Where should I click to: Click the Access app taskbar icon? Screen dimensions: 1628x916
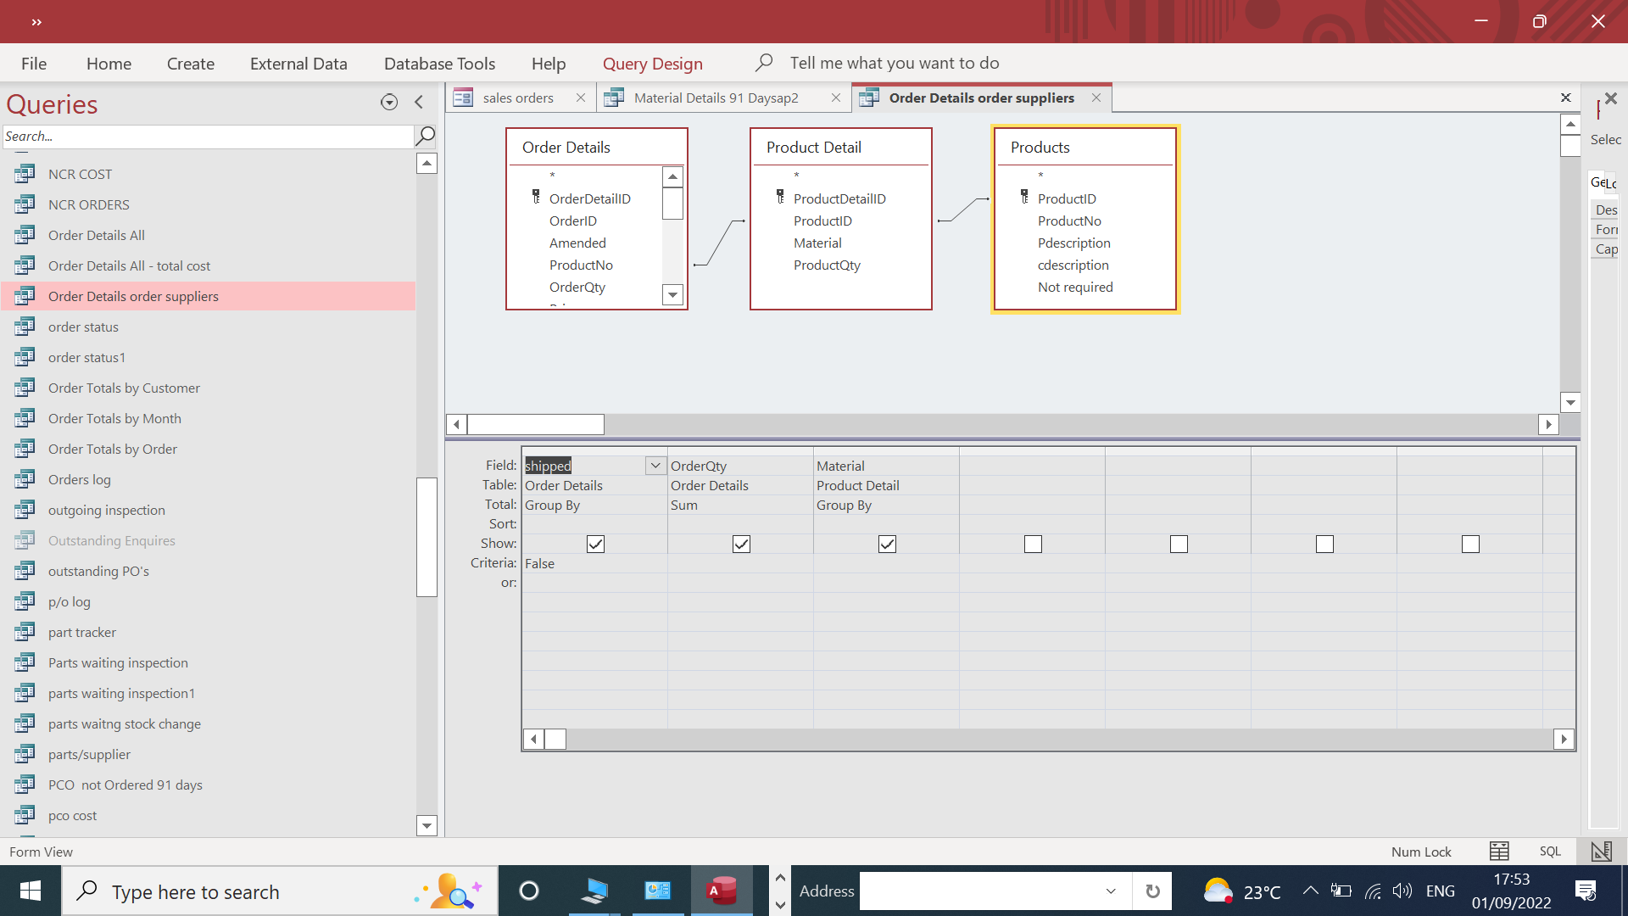click(x=722, y=891)
